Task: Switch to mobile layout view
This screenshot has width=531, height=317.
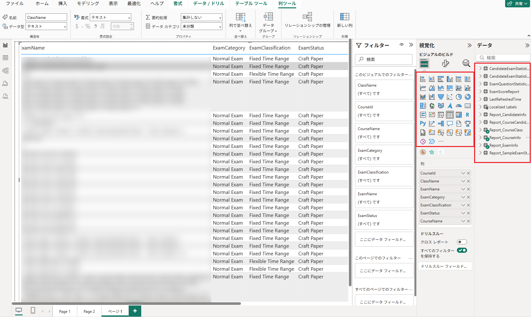Action: coord(33,310)
